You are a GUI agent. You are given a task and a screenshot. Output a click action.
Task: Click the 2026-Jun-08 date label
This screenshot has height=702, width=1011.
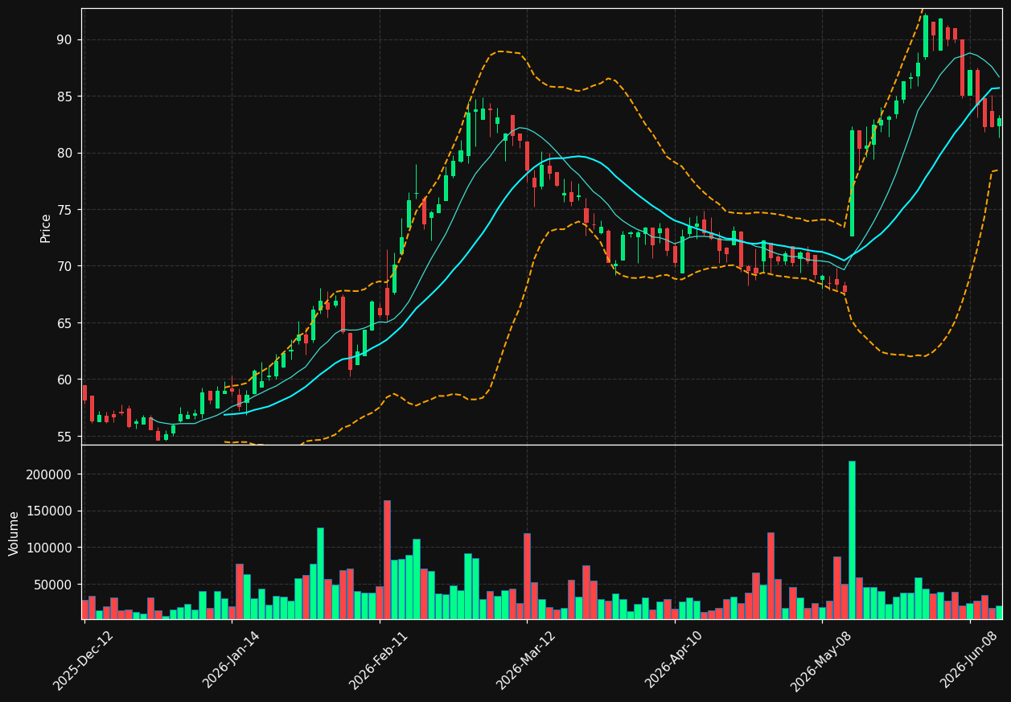pos(970,661)
